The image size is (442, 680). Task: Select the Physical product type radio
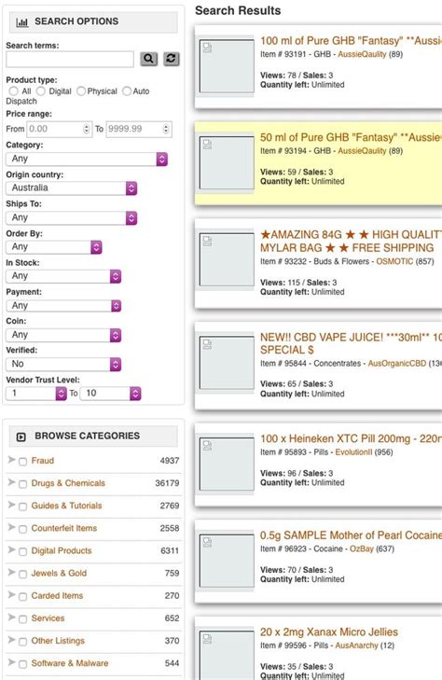(x=81, y=91)
